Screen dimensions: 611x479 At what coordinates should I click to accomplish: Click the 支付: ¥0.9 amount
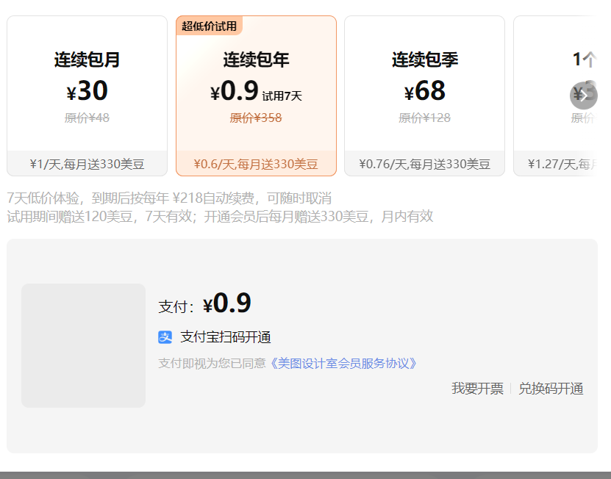pyautogui.click(x=204, y=303)
